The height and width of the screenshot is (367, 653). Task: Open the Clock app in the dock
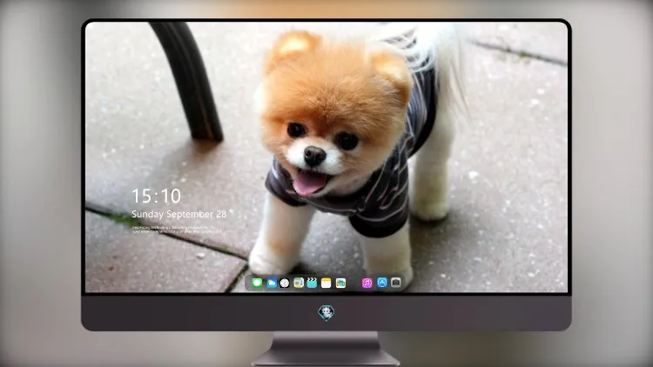[285, 283]
